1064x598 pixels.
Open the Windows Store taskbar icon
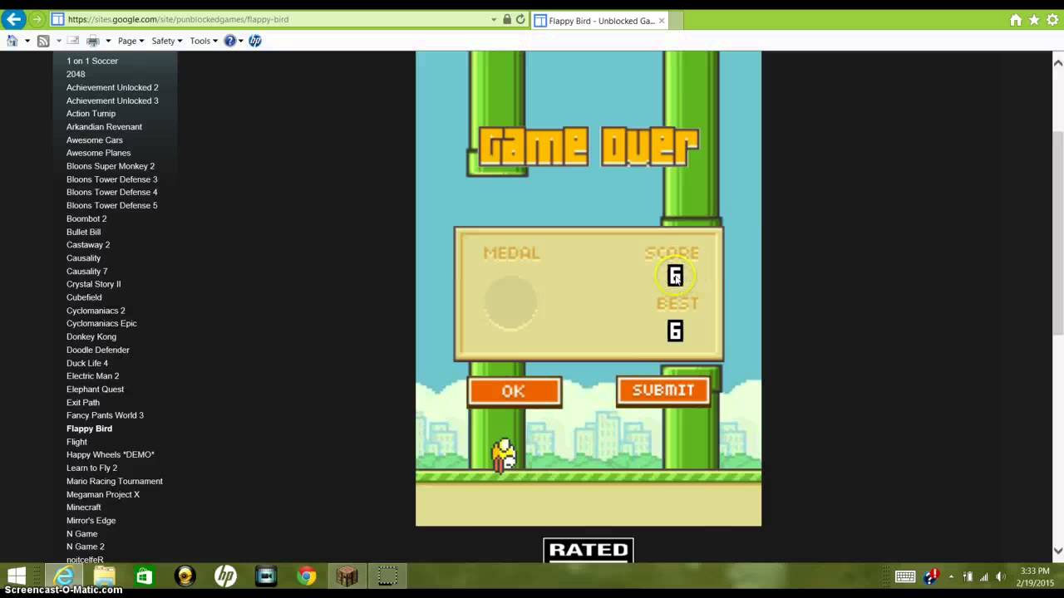(145, 576)
